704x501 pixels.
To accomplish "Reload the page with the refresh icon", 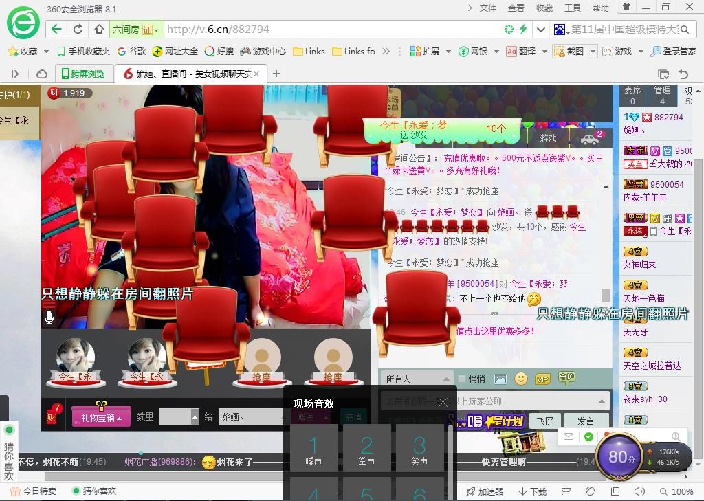I will (78, 30).
